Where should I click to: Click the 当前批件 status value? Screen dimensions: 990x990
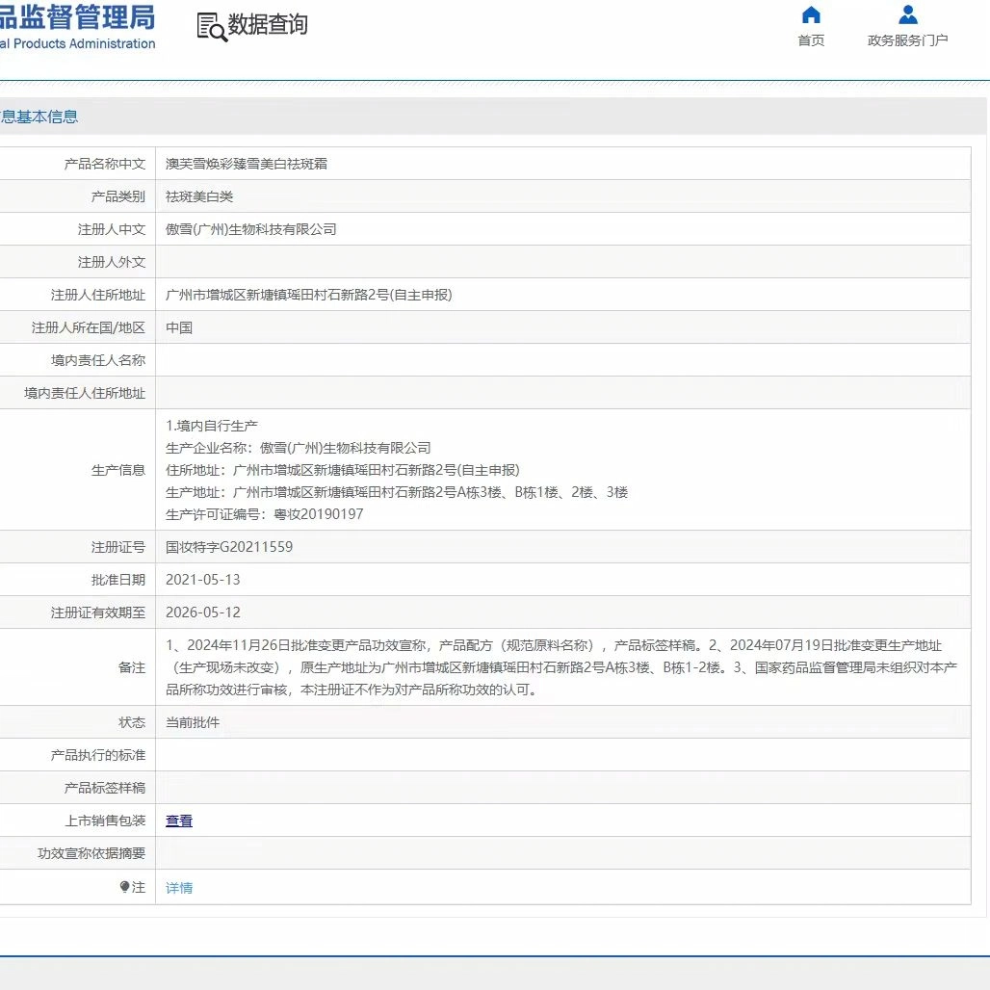193,722
